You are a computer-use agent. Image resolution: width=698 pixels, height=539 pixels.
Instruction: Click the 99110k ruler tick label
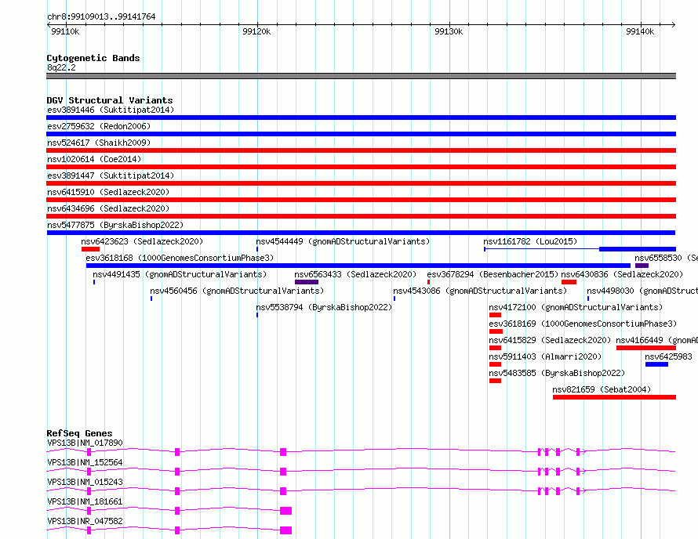65,31
